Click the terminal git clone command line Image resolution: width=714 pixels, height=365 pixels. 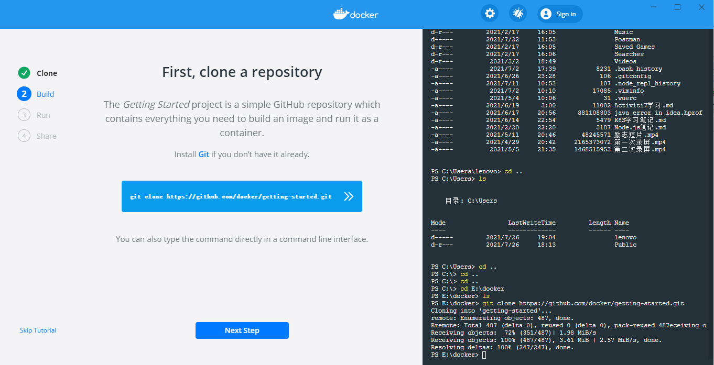[x=557, y=303]
